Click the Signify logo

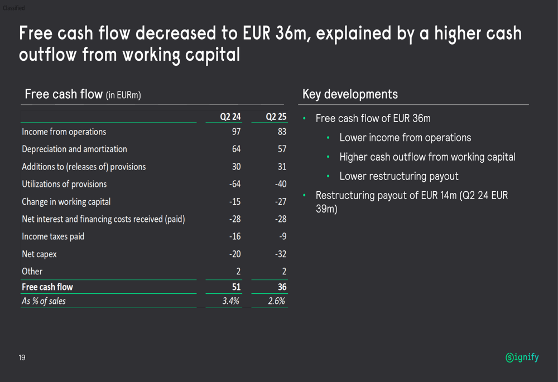click(522, 357)
